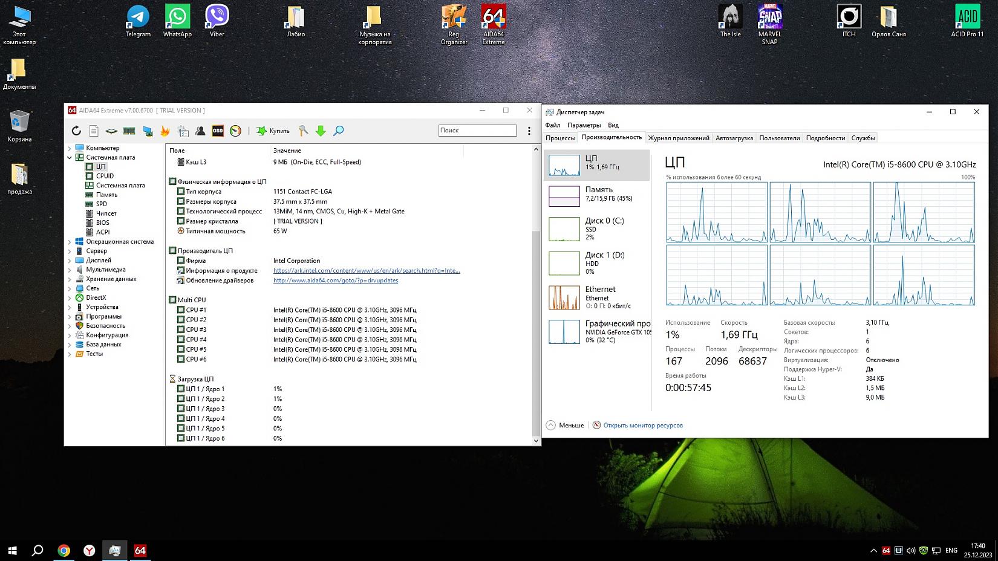
Task: Open the Открыть монитор ресурсов link
Action: click(642, 425)
